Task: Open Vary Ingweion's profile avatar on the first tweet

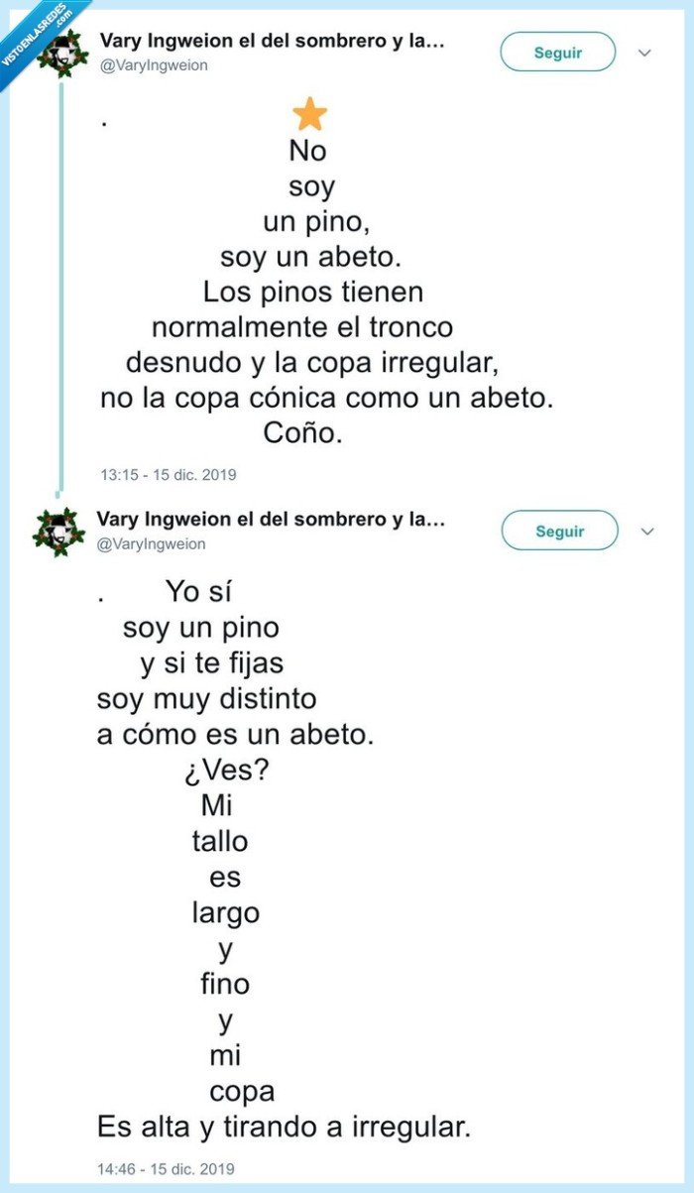Action: [x=64, y=52]
